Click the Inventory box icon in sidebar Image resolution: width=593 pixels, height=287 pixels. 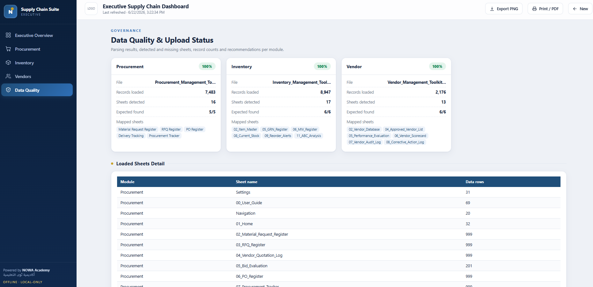[8, 62]
